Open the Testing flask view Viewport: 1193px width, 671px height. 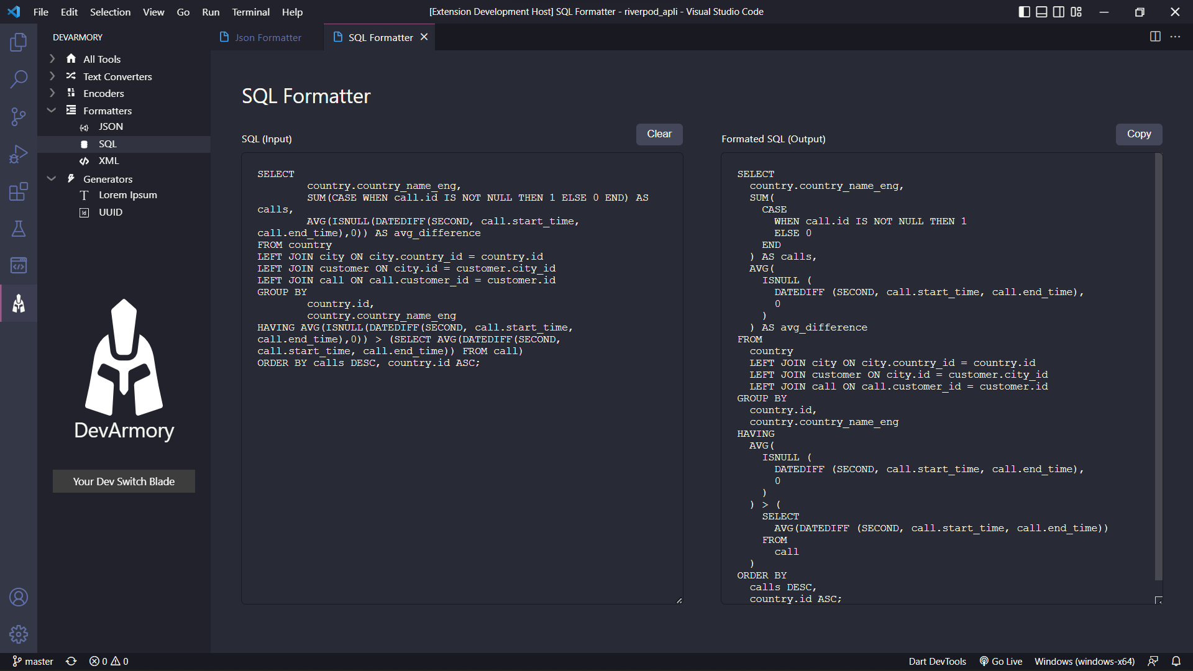coord(19,229)
